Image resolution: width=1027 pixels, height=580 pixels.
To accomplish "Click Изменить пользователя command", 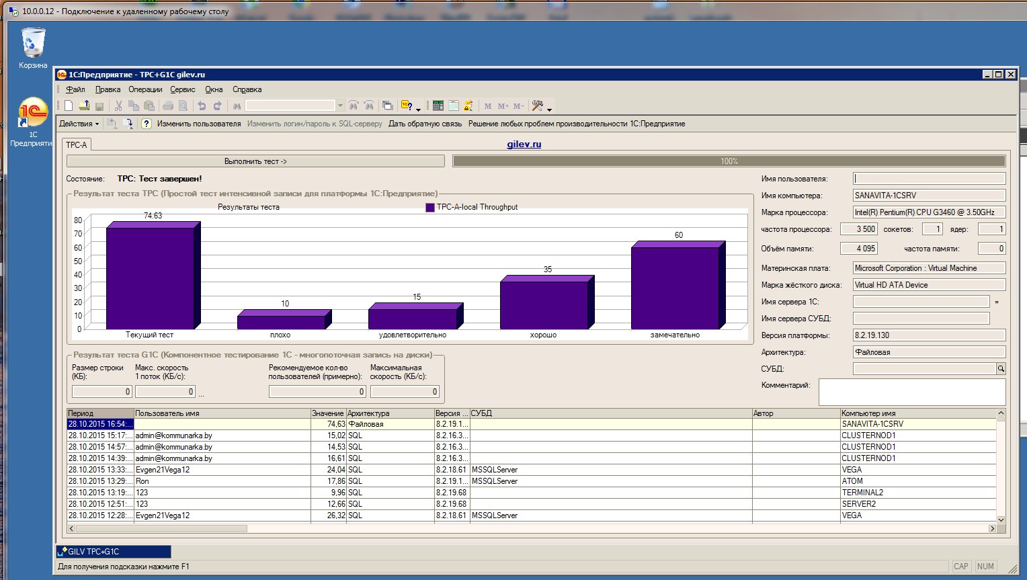I will [x=199, y=124].
